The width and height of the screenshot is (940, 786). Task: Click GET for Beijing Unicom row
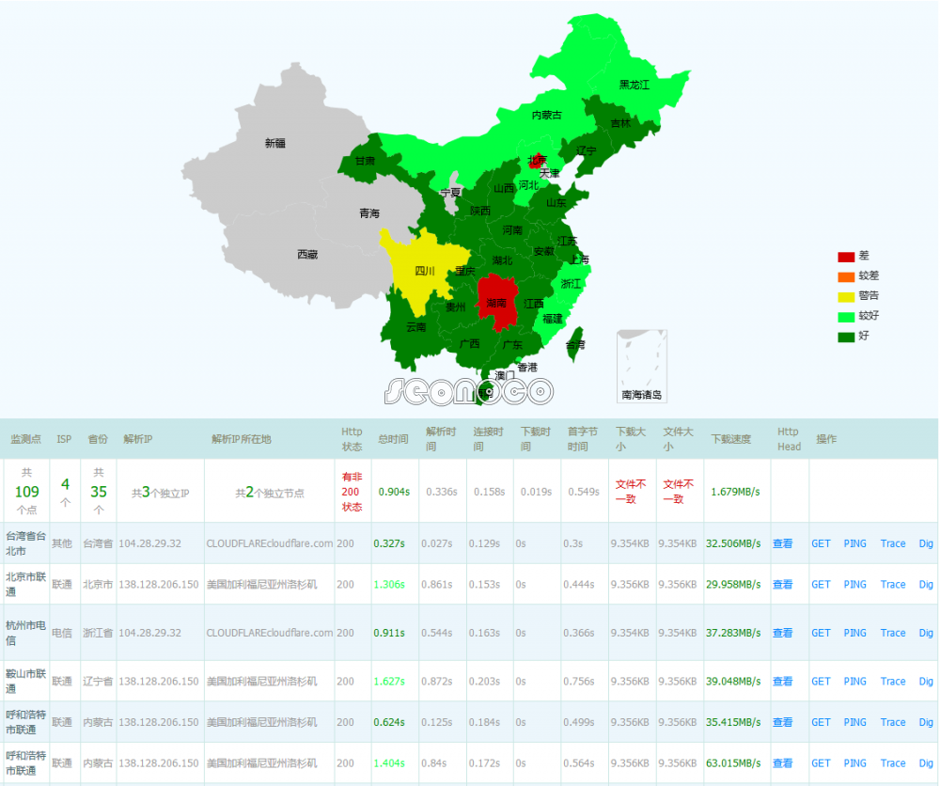[x=821, y=585]
